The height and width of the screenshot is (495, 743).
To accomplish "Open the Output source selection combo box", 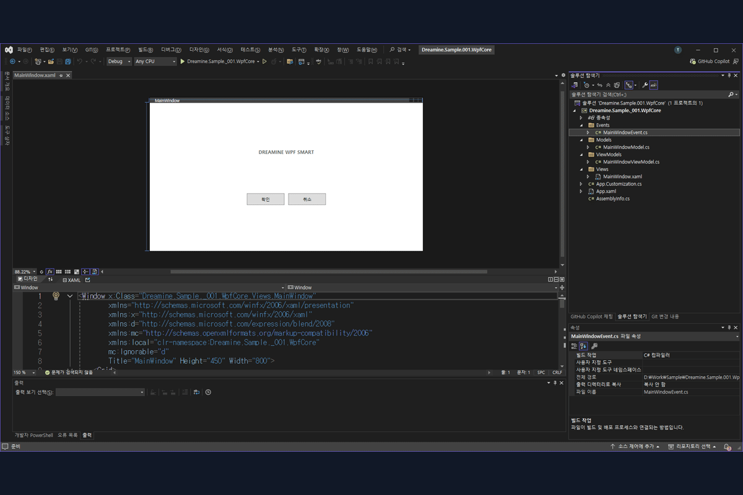I will tap(100, 392).
